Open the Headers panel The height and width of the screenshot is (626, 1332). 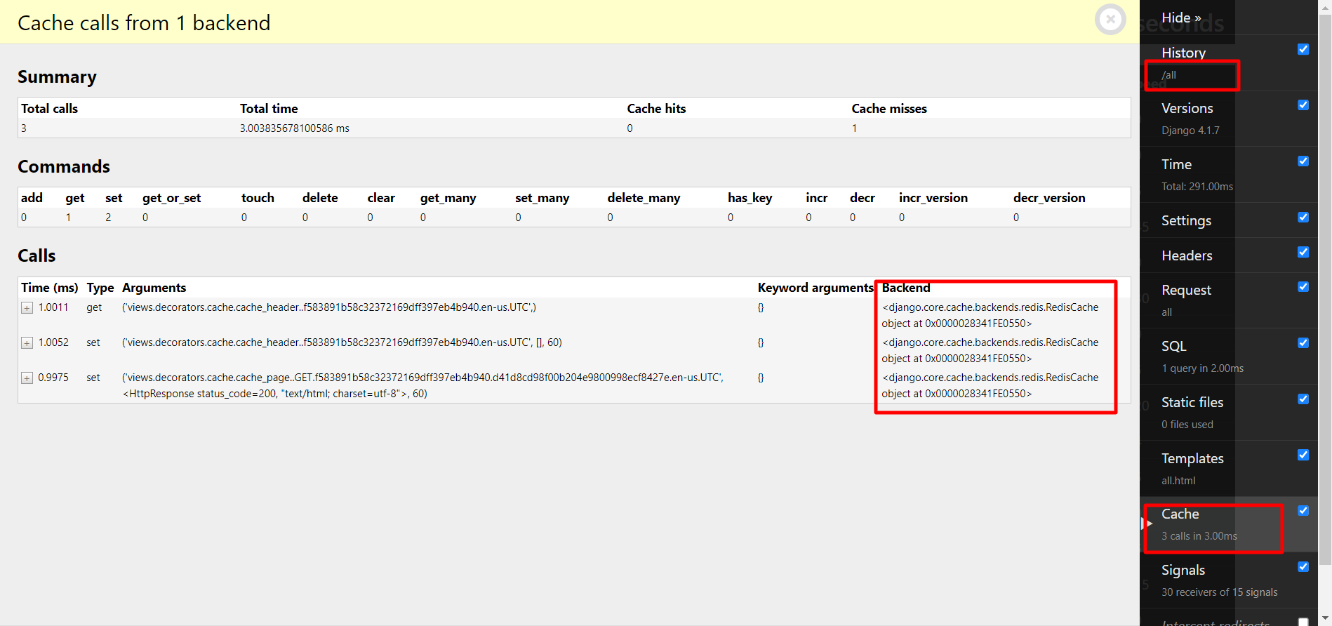coord(1187,255)
